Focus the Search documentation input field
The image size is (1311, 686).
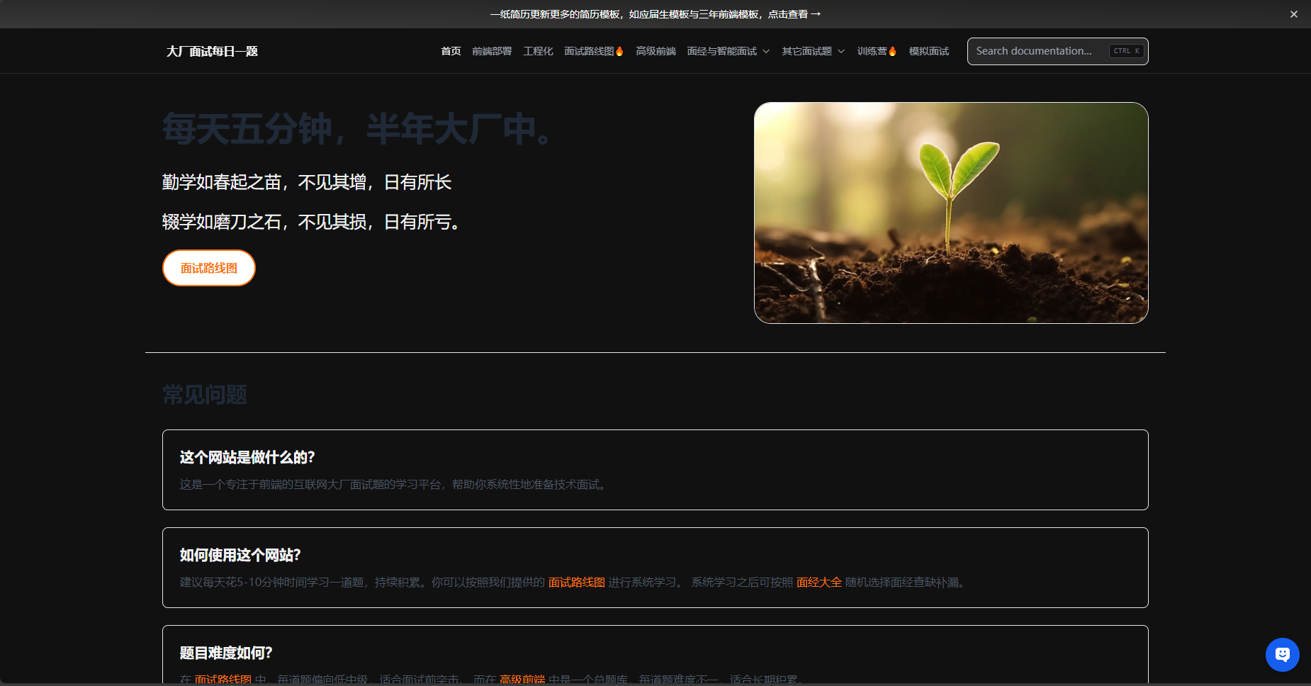click(1035, 51)
